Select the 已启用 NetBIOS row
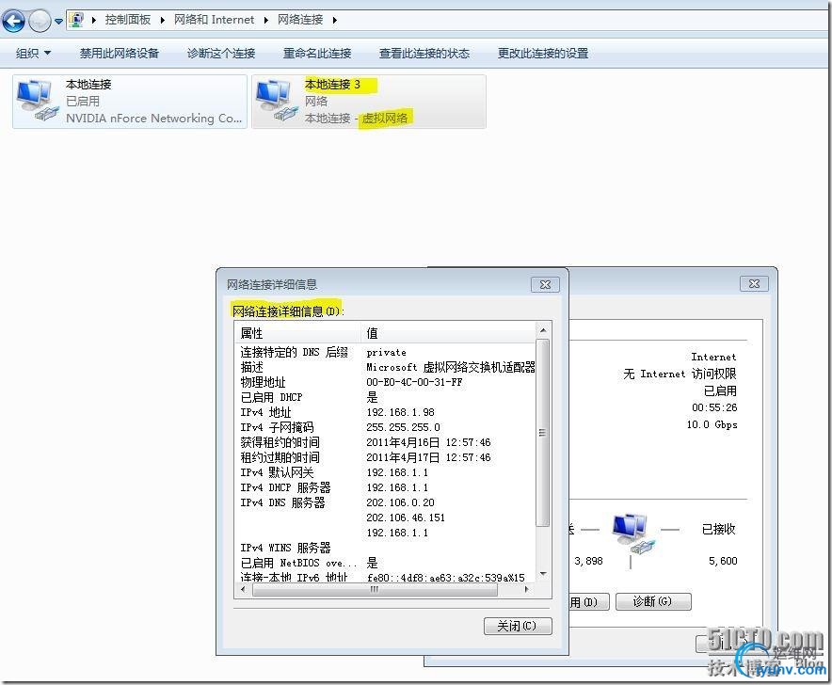Image resolution: width=832 pixels, height=685 pixels. [385, 563]
